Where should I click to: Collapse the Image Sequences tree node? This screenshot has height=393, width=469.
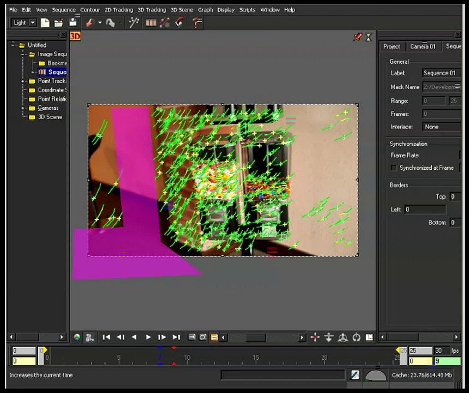click(x=23, y=54)
